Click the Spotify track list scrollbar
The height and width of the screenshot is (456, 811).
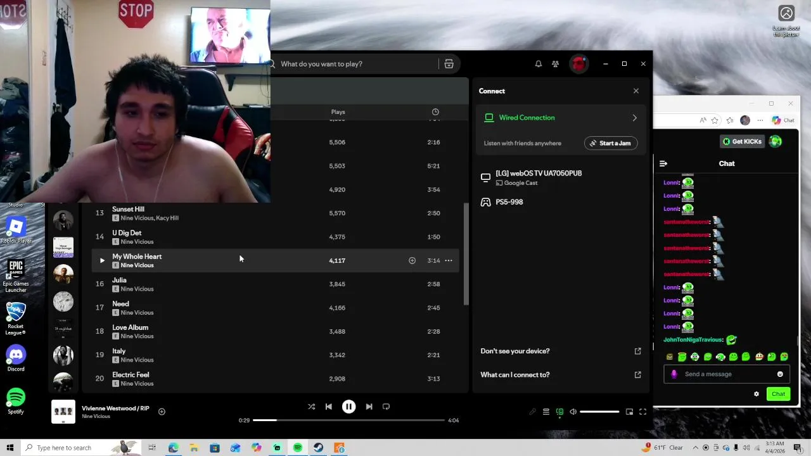point(466,253)
